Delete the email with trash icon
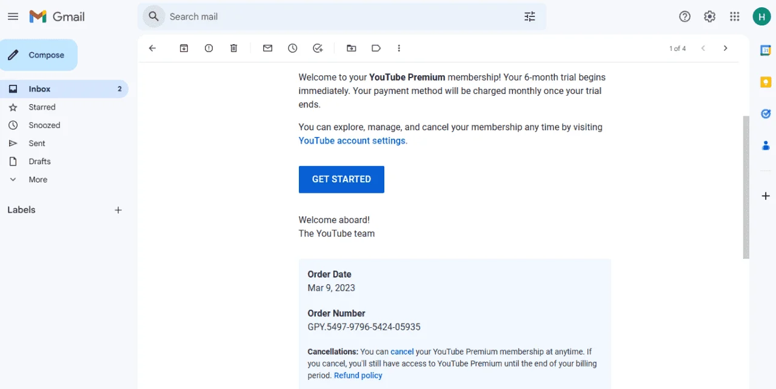The height and width of the screenshot is (389, 776). click(233, 48)
